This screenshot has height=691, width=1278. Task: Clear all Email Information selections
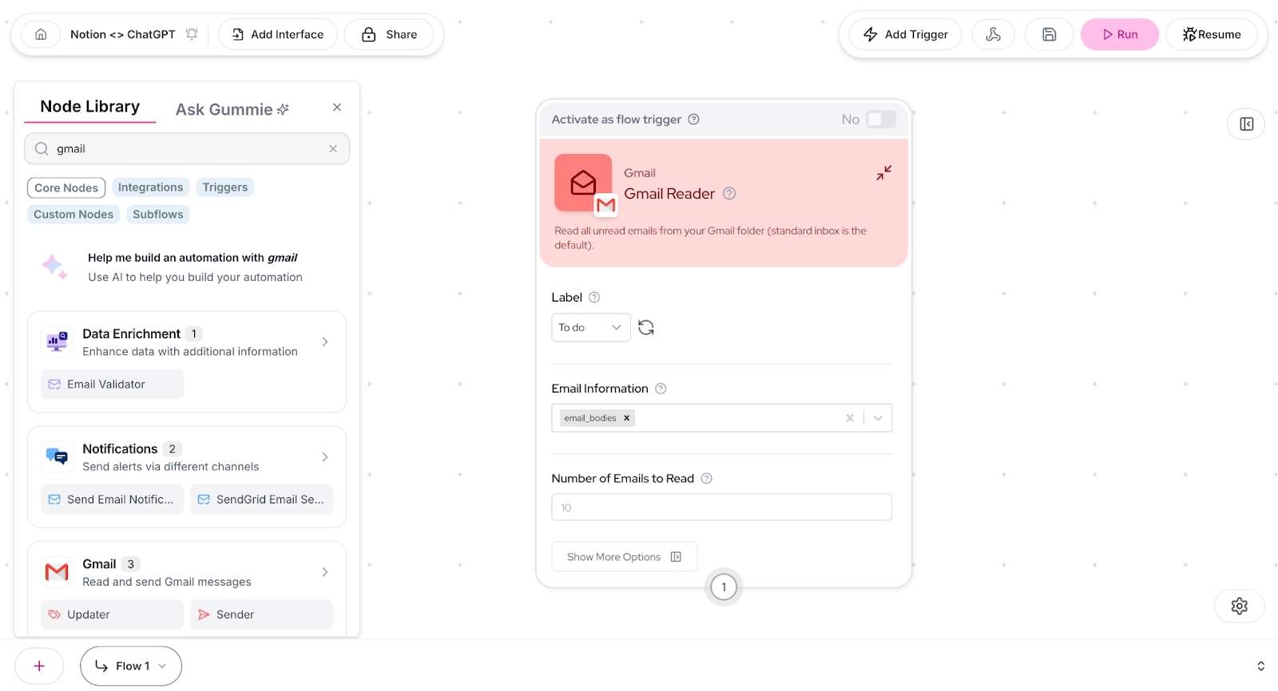pos(850,418)
